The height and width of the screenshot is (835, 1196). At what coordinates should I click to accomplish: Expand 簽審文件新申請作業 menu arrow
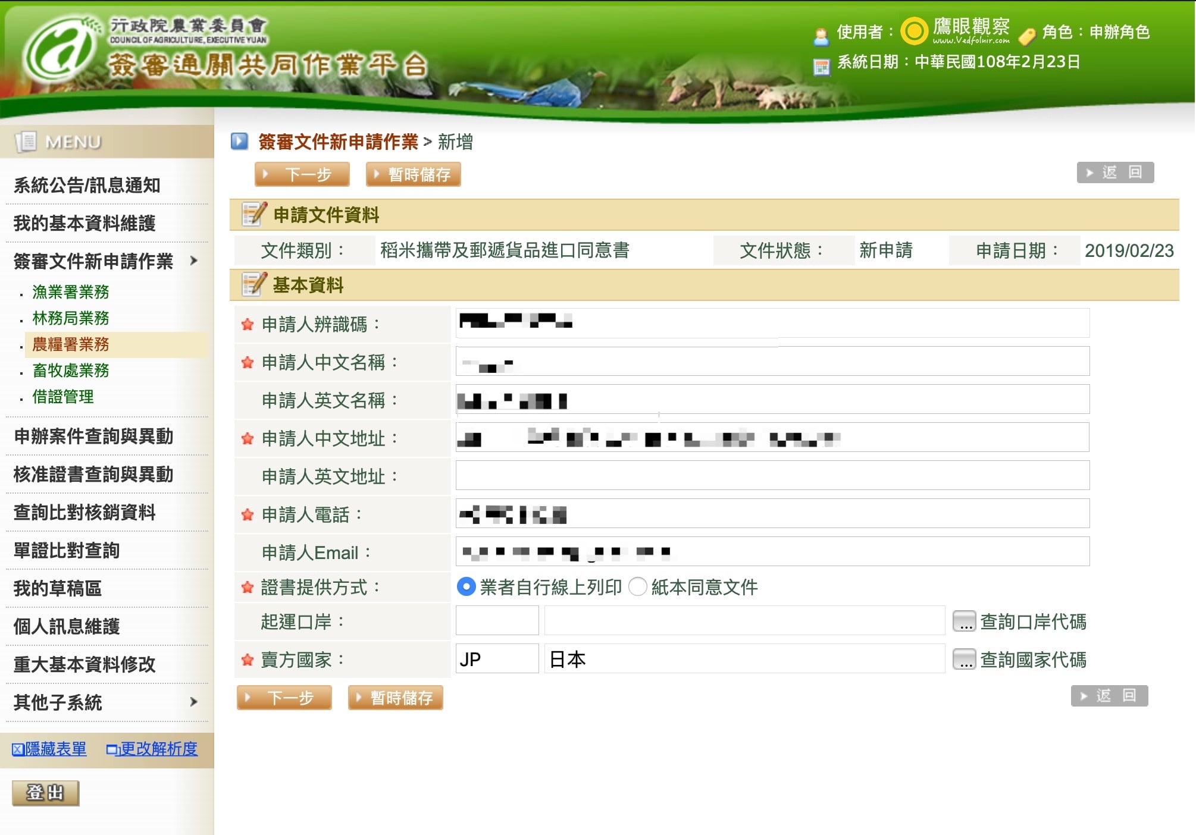193,260
